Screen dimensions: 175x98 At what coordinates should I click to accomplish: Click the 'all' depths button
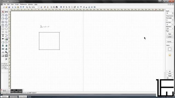(170, 71)
